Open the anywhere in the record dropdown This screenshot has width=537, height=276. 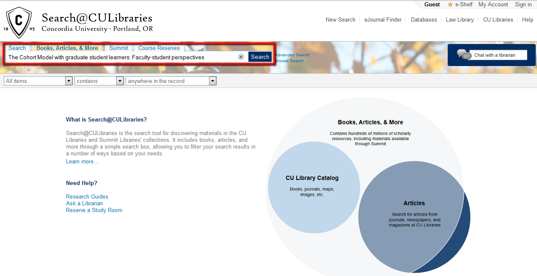pos(171,81)
